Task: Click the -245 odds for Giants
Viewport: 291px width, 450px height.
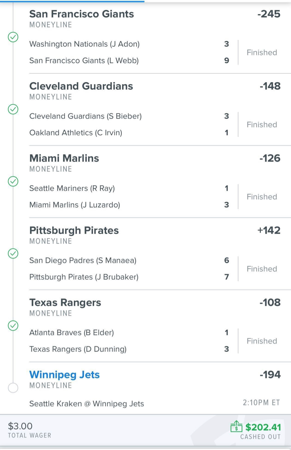Action: (269, 14)
